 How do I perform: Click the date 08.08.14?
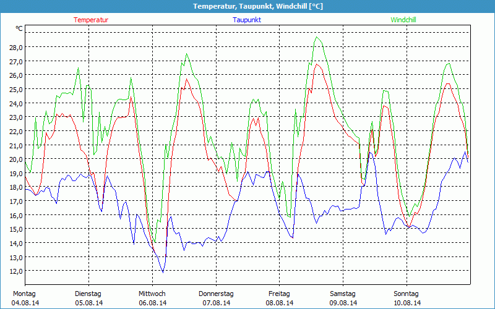(280, 303)
